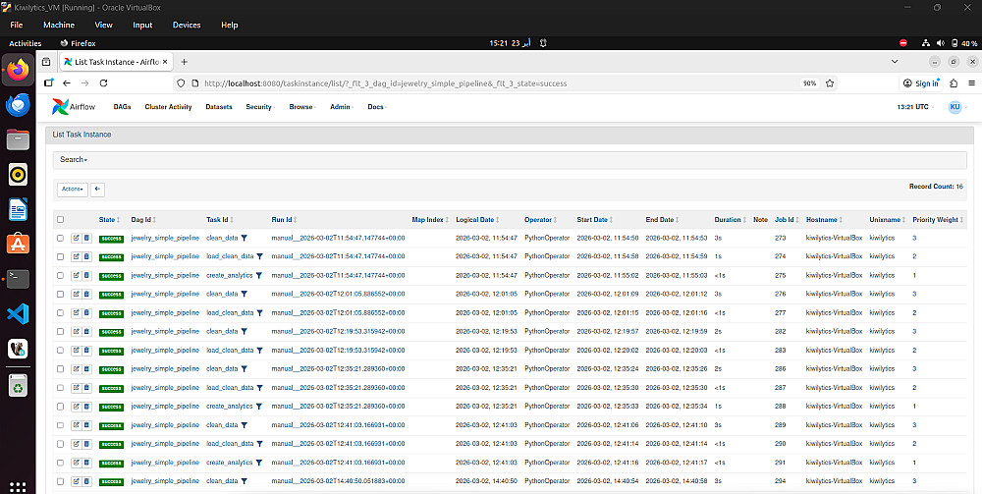Open jewelry_simple_pipeline link in first row
982x494 pixels.
coord(165,238)
